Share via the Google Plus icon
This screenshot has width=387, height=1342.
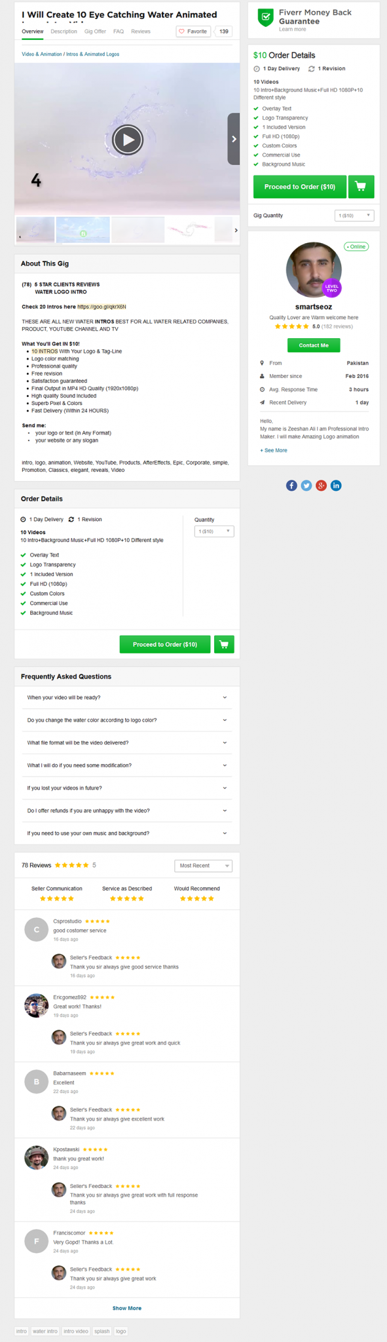coord(321,486)
